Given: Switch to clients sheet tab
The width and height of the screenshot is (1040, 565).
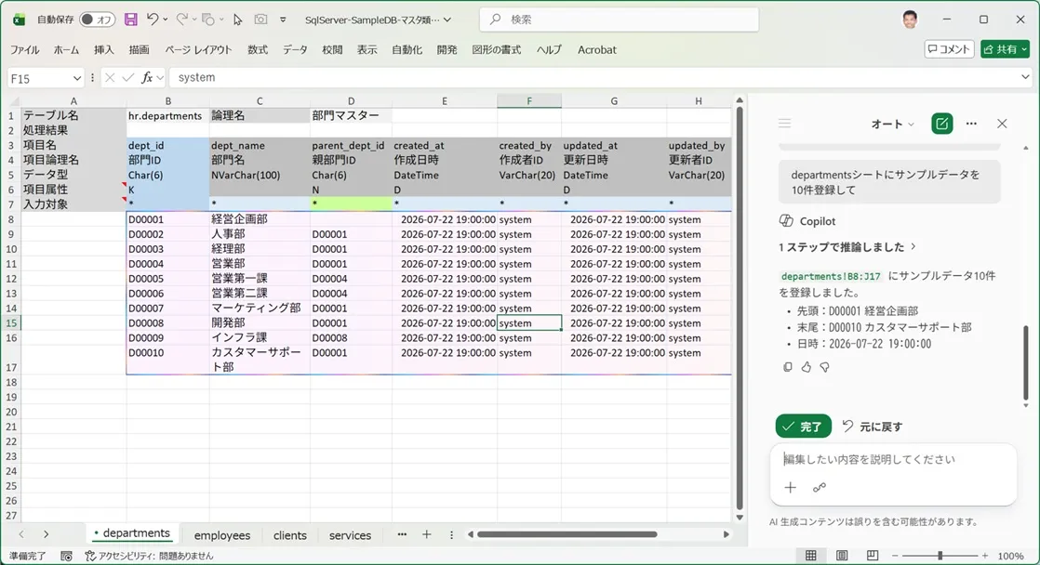Looking at the screenshot, I should pos(290,535).
